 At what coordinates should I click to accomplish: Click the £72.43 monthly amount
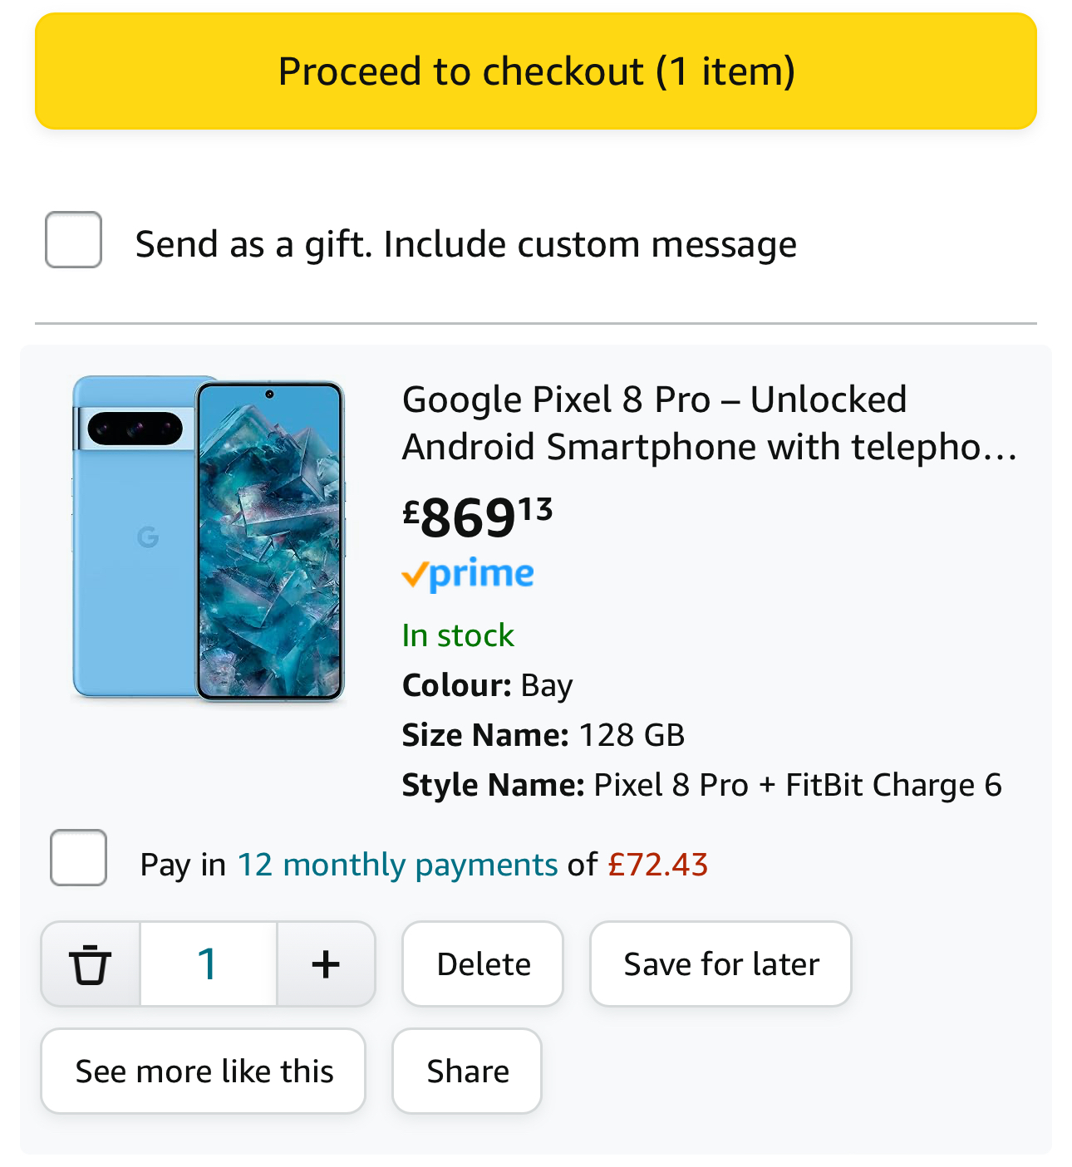click(x=657, y=865)
